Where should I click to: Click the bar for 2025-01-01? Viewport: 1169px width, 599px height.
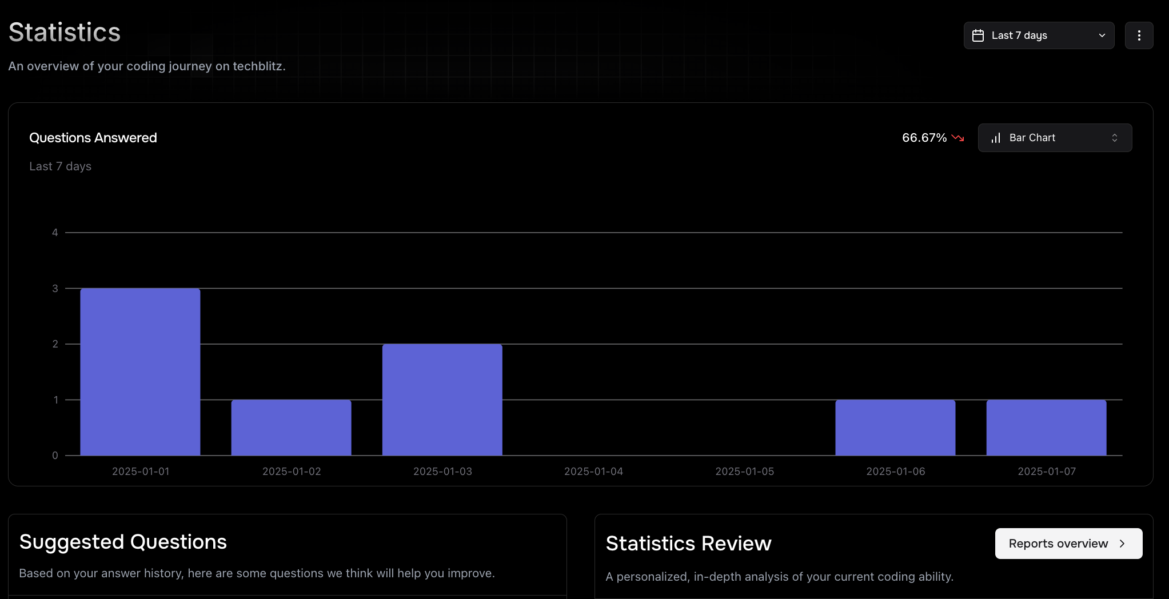click(140, 372)
